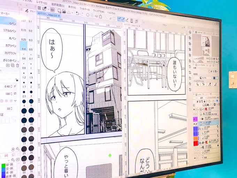Open the ウィンドウ(W) menu
The height and width of the screenshot is (178, 237).
(x=99, y=11)
